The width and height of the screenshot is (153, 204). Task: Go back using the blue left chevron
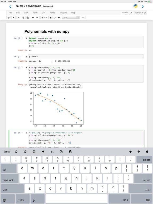[10, 6]
